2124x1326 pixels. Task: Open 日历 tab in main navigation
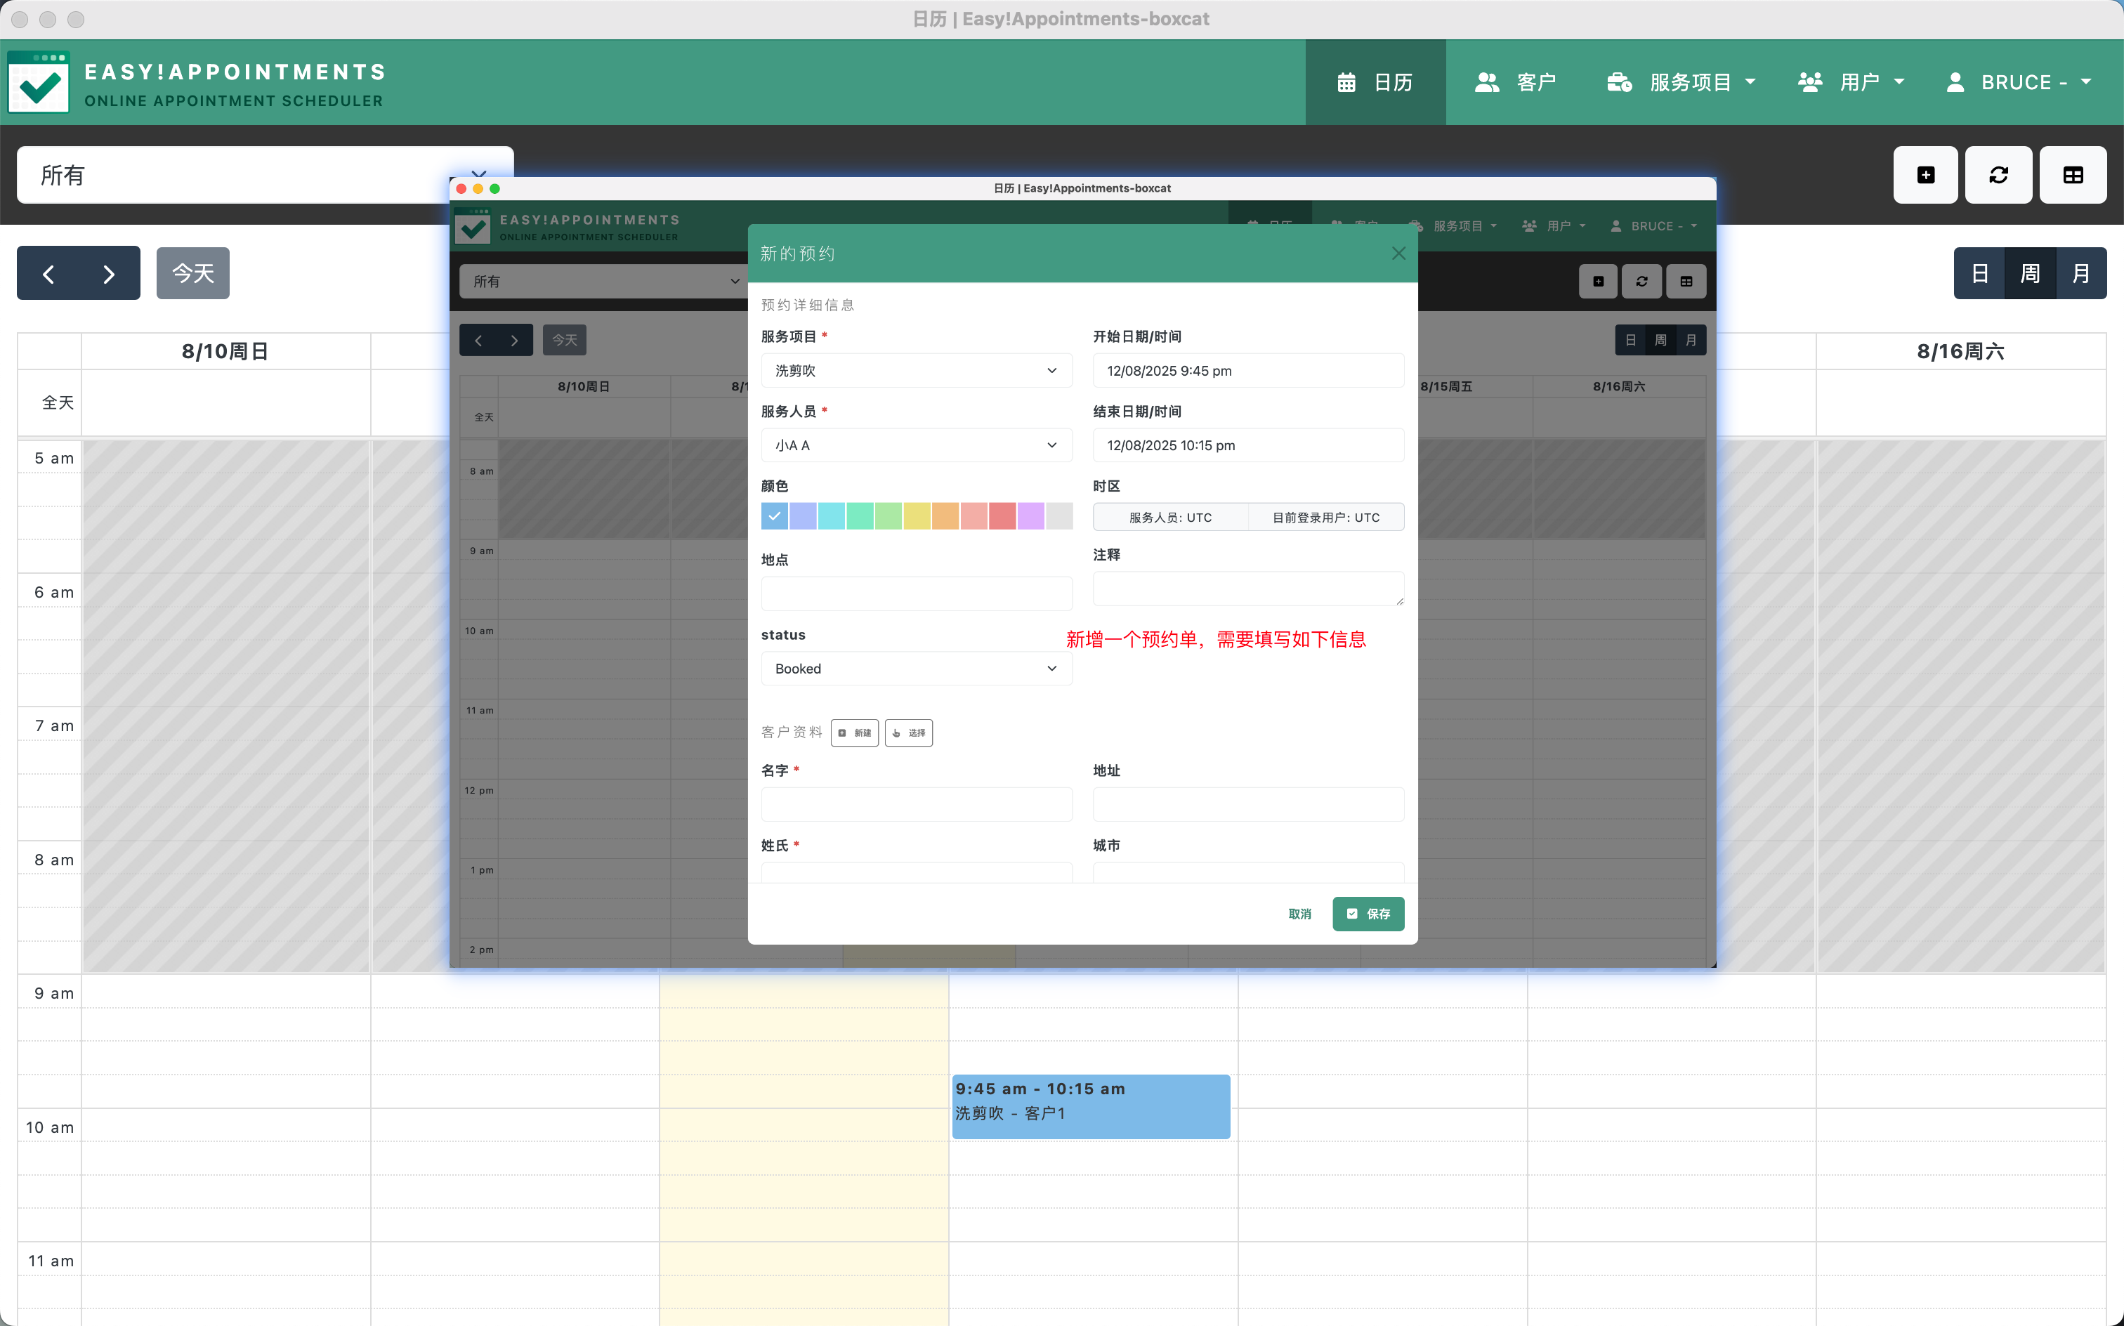1375,82
